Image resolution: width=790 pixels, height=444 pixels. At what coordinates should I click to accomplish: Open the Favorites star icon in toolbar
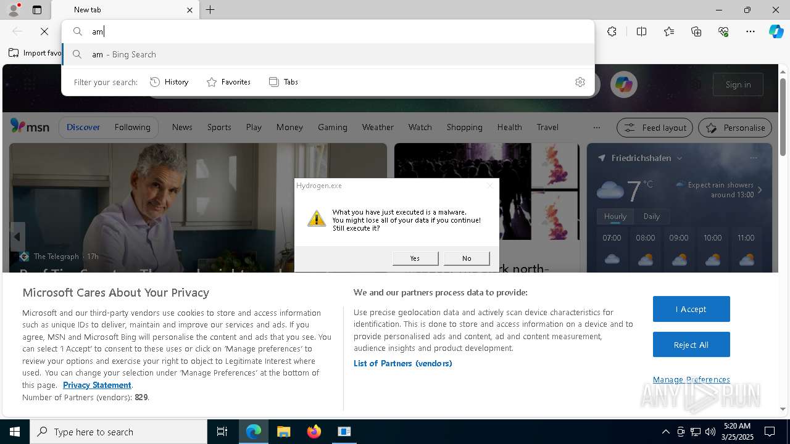click(x=669, y=31)
